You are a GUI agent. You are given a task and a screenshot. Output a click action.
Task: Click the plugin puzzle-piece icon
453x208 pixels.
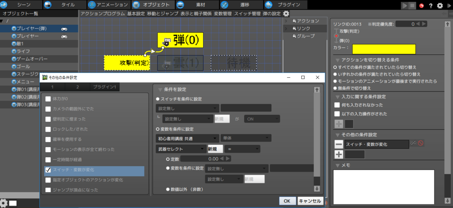point(269,5)
